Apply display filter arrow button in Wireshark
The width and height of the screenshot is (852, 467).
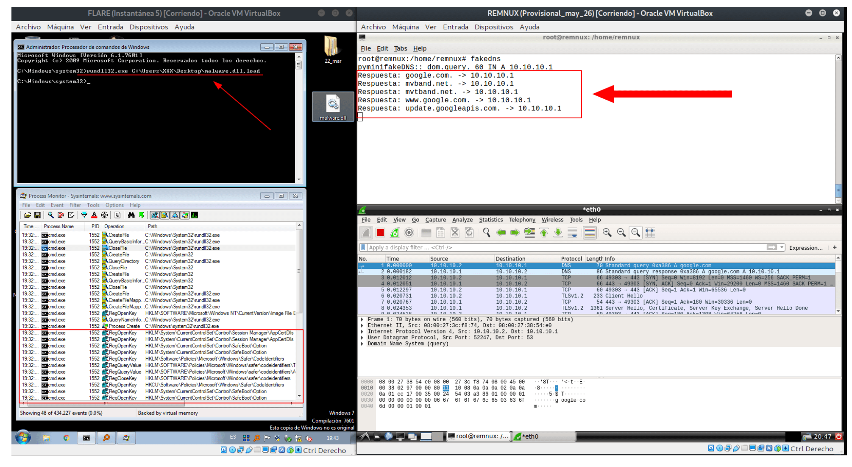[x=772, y=248]
